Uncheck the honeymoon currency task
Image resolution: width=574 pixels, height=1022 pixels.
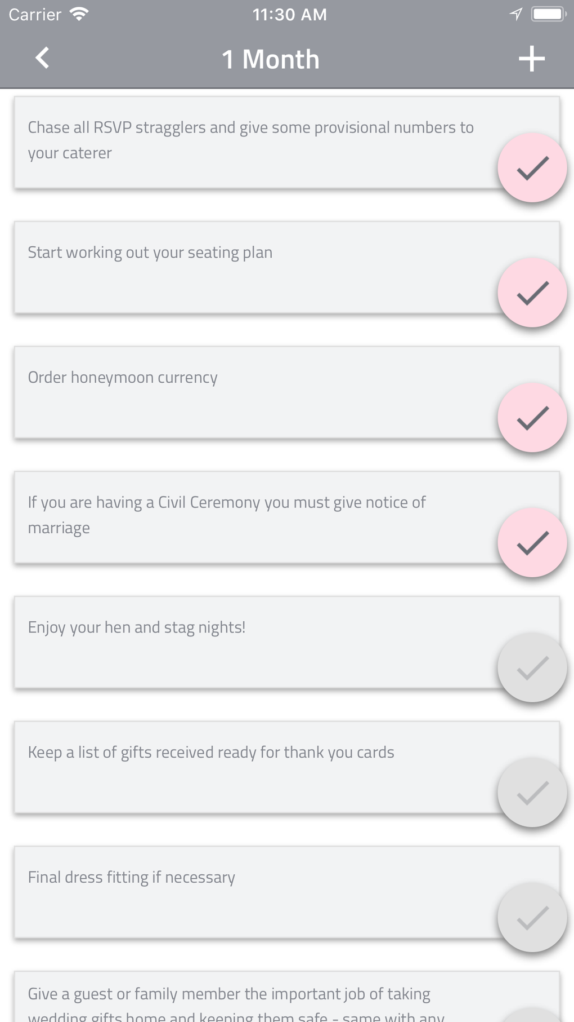(x=532, y=418)
